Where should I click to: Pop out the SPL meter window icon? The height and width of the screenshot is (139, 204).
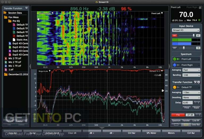tap(200, 8)
